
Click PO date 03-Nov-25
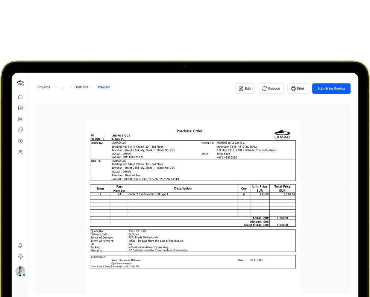(118, 139)
